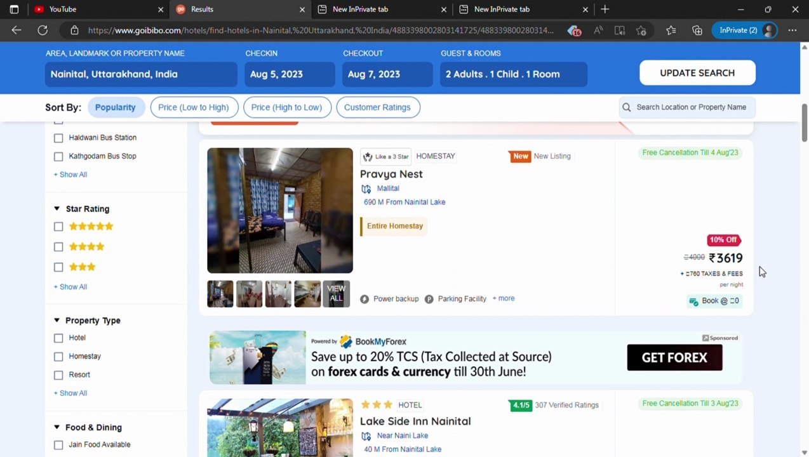Sort by Customer Ratings
Viewport: 809px width, 457px height.
point(377,107)
